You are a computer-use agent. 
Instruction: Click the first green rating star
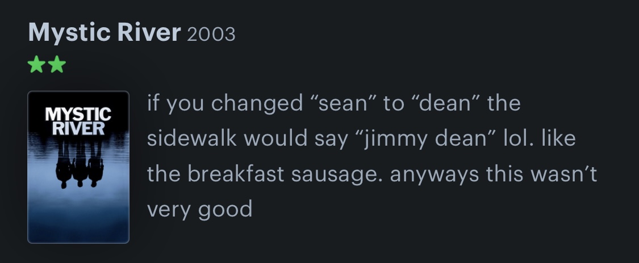coord(36,66)
